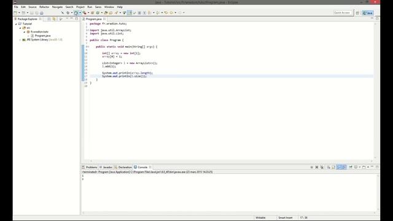Click the Previous Annotation arrow icon
The width and height of the screenshot is (393, 221).
[158, 13]
